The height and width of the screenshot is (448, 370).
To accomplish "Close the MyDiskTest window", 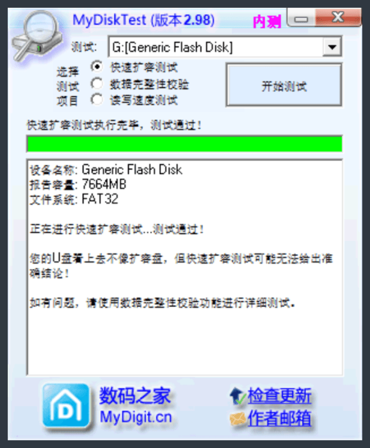I will coord(338,17).
